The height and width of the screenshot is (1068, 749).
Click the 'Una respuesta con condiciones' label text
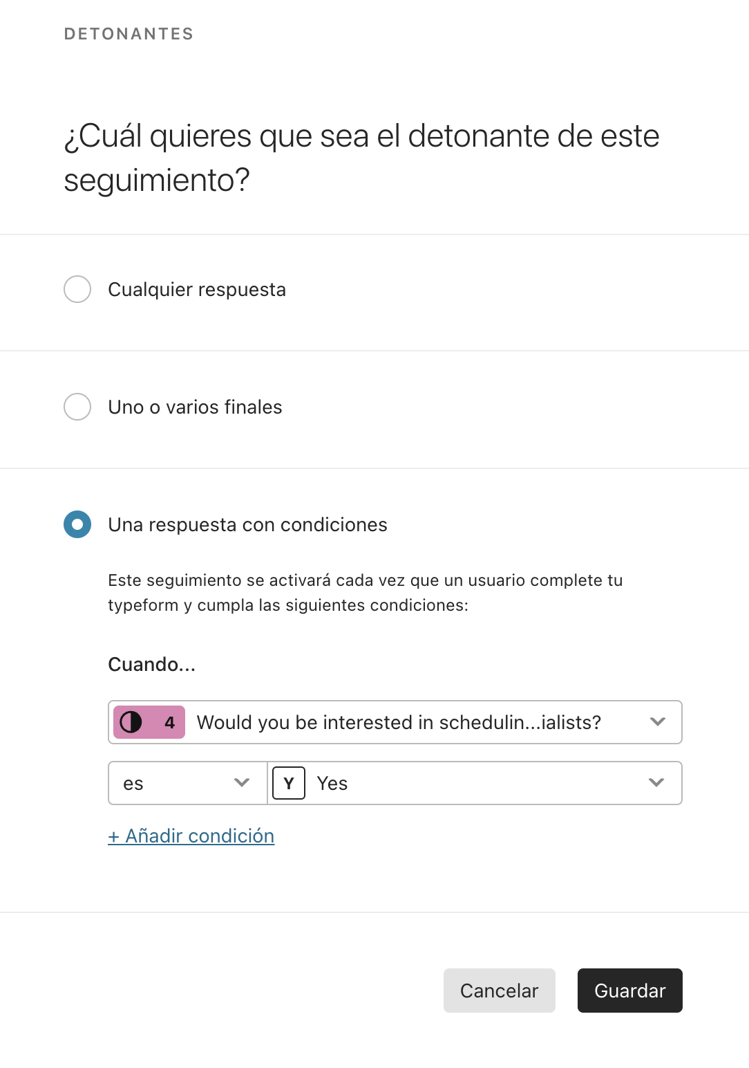pyautogui.click(x=248, y=524)
